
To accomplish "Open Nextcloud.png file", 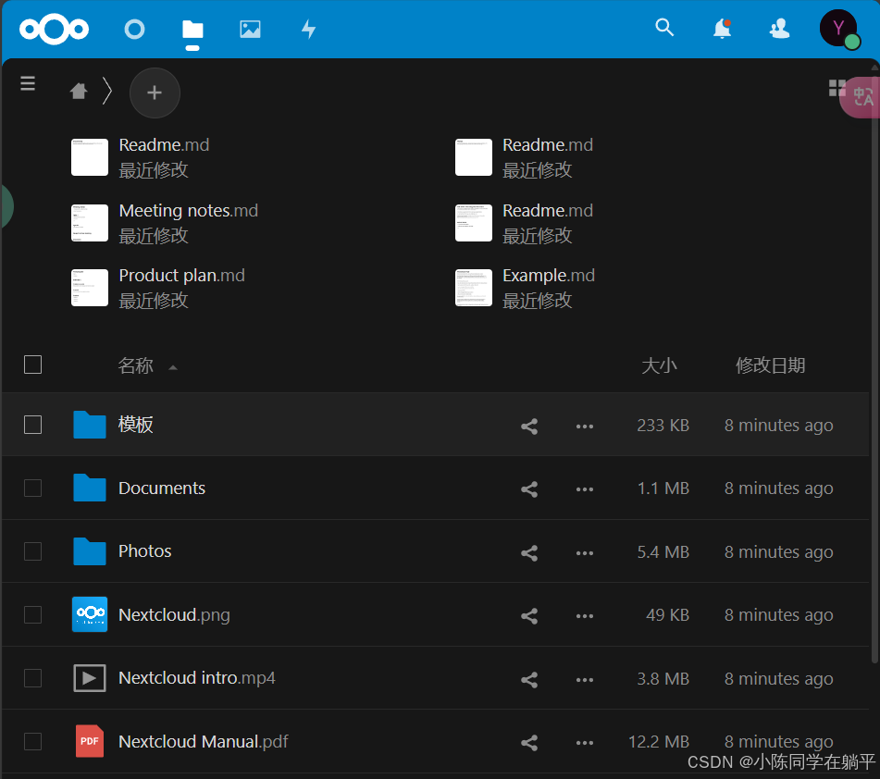I will pyautogui.click(x=174, y=615).
